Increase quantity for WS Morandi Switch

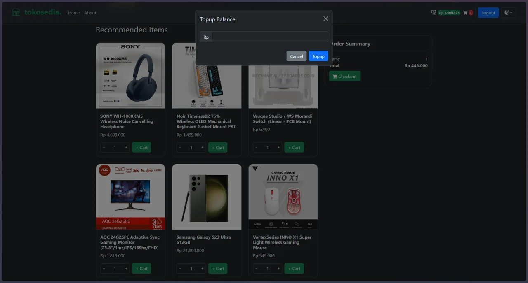pos(279,148)
